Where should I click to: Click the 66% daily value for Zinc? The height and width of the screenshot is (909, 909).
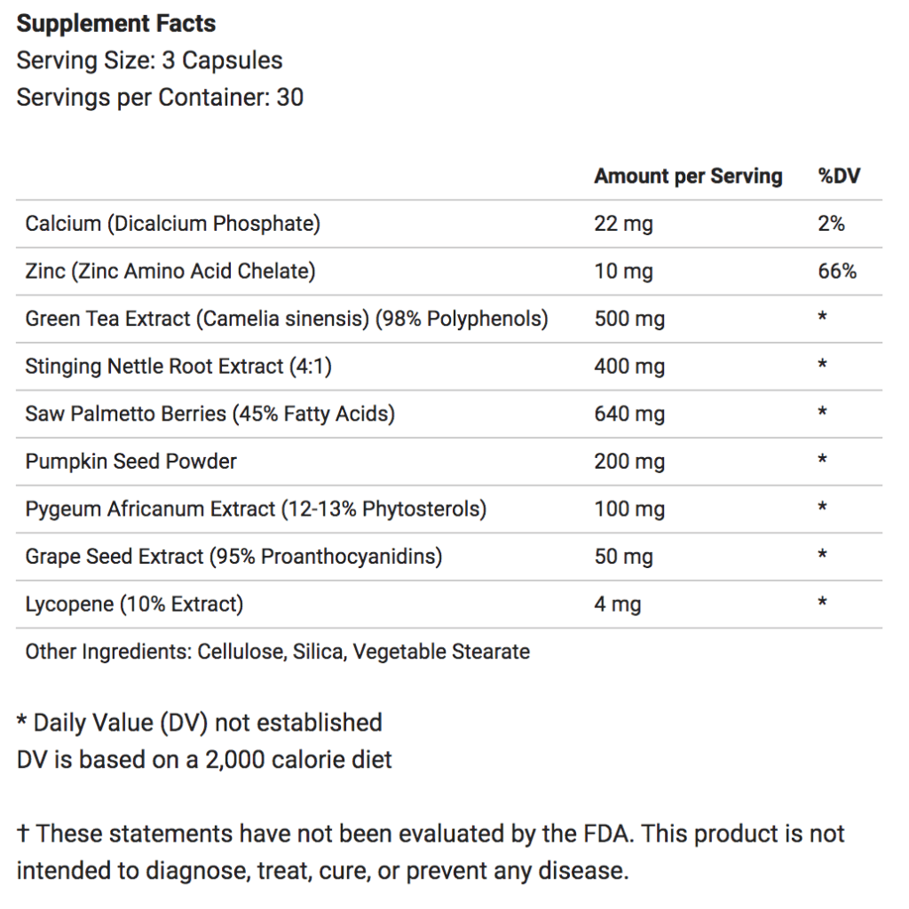(836, 271)
